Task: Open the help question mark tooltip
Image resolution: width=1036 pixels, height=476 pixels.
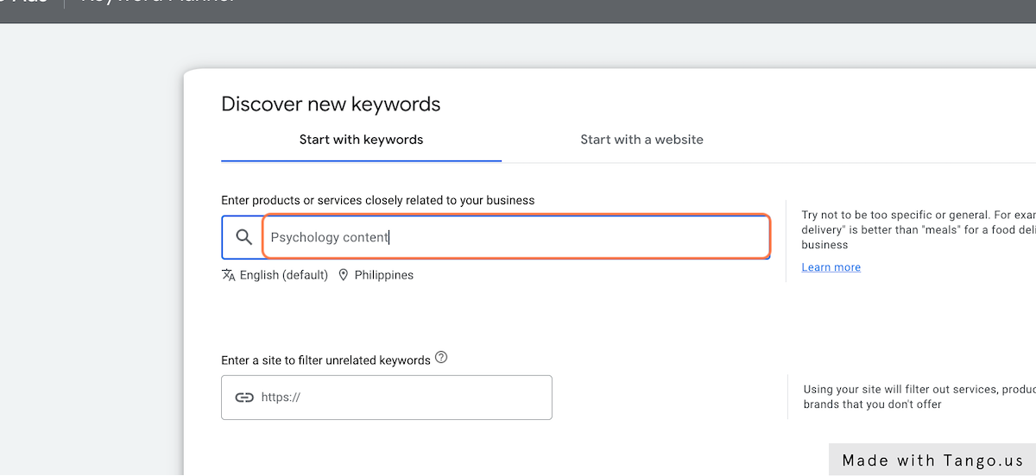Action: tap(441, 358)
